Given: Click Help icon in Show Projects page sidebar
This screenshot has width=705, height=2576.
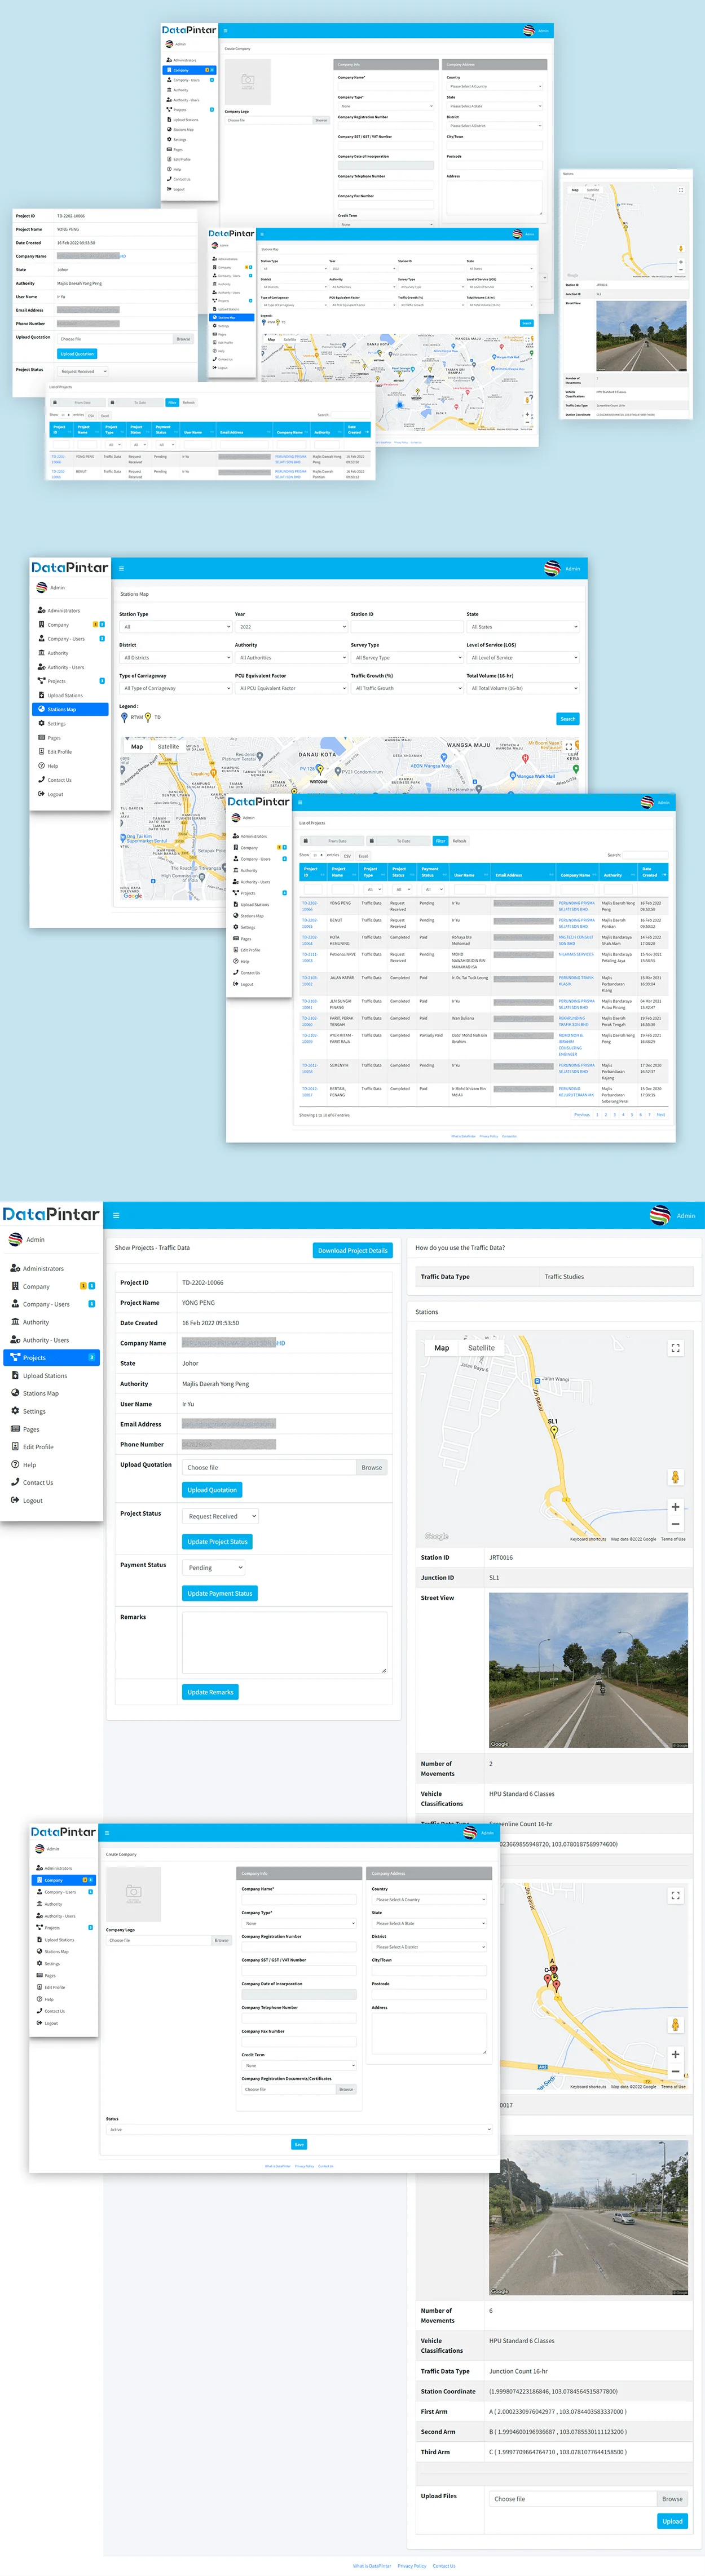Looking at the screenshot, I should coord(16,1464).
